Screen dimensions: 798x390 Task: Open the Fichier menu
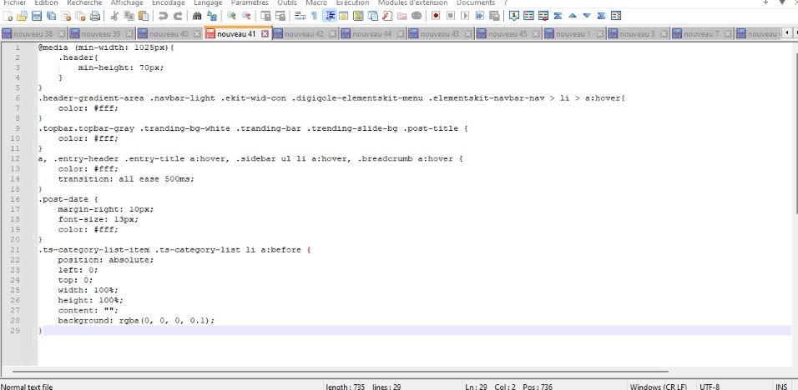(14, 2)
